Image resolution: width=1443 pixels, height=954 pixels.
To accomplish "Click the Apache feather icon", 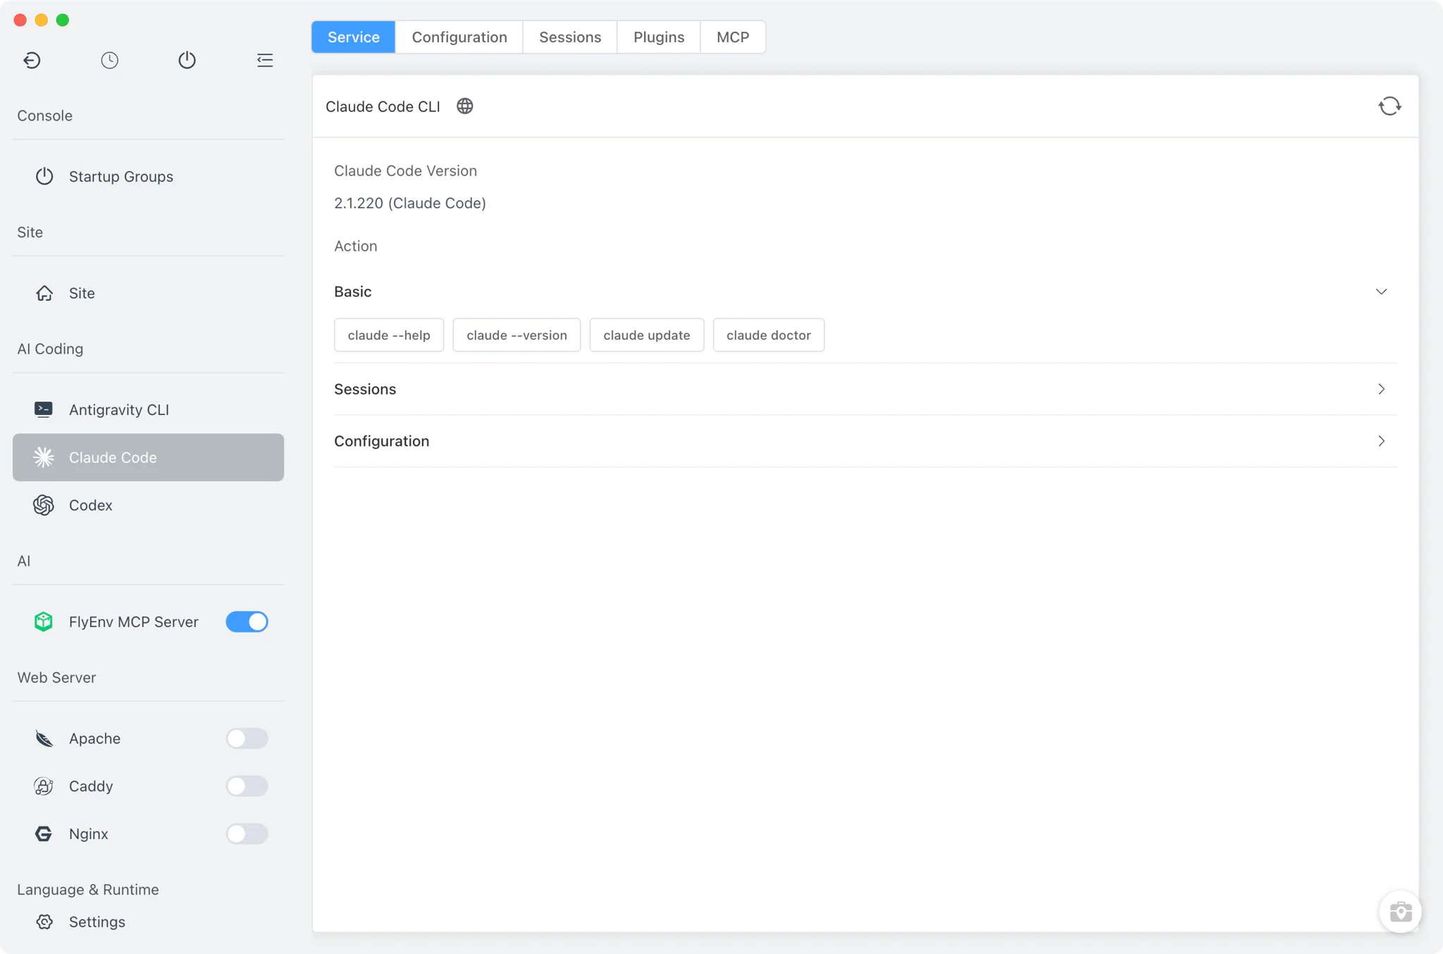I will click(44, 738).
